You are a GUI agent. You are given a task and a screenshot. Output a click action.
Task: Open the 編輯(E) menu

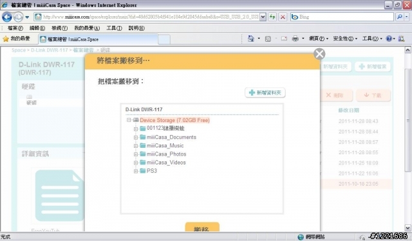click(x=37, y=28)
